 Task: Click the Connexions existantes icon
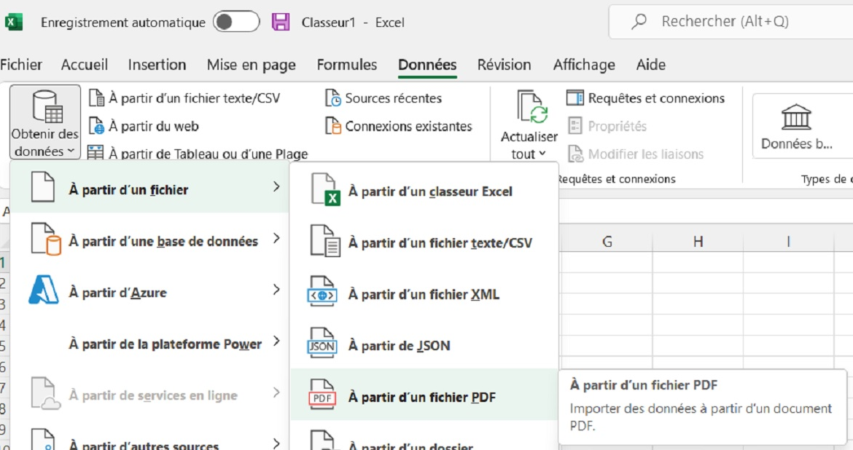(333, 126)
